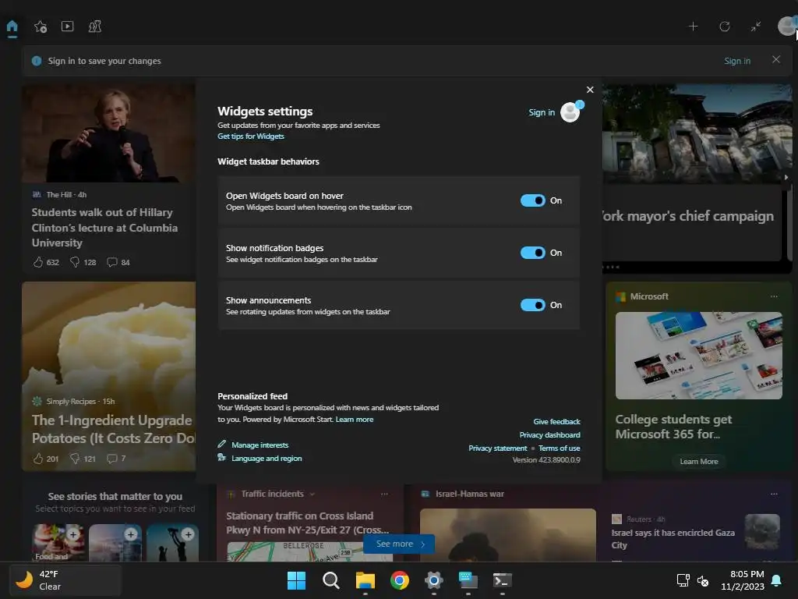
Task: Open Privacy dashboard link
Action: point(549,435)
